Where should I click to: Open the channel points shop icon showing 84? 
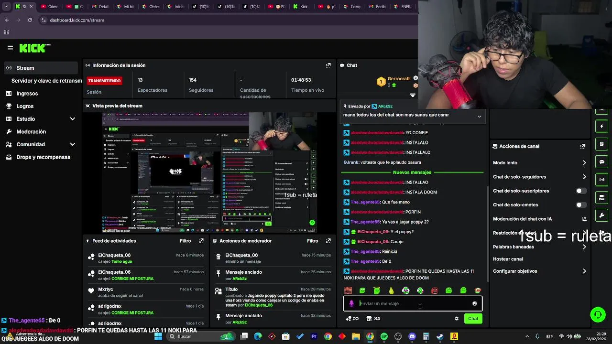373,319
